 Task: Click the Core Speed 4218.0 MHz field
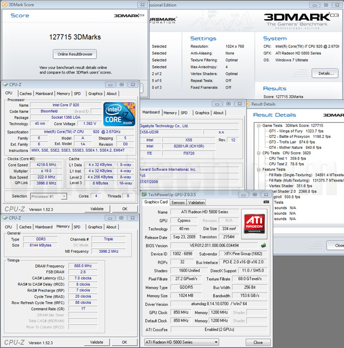click(46, 165)
